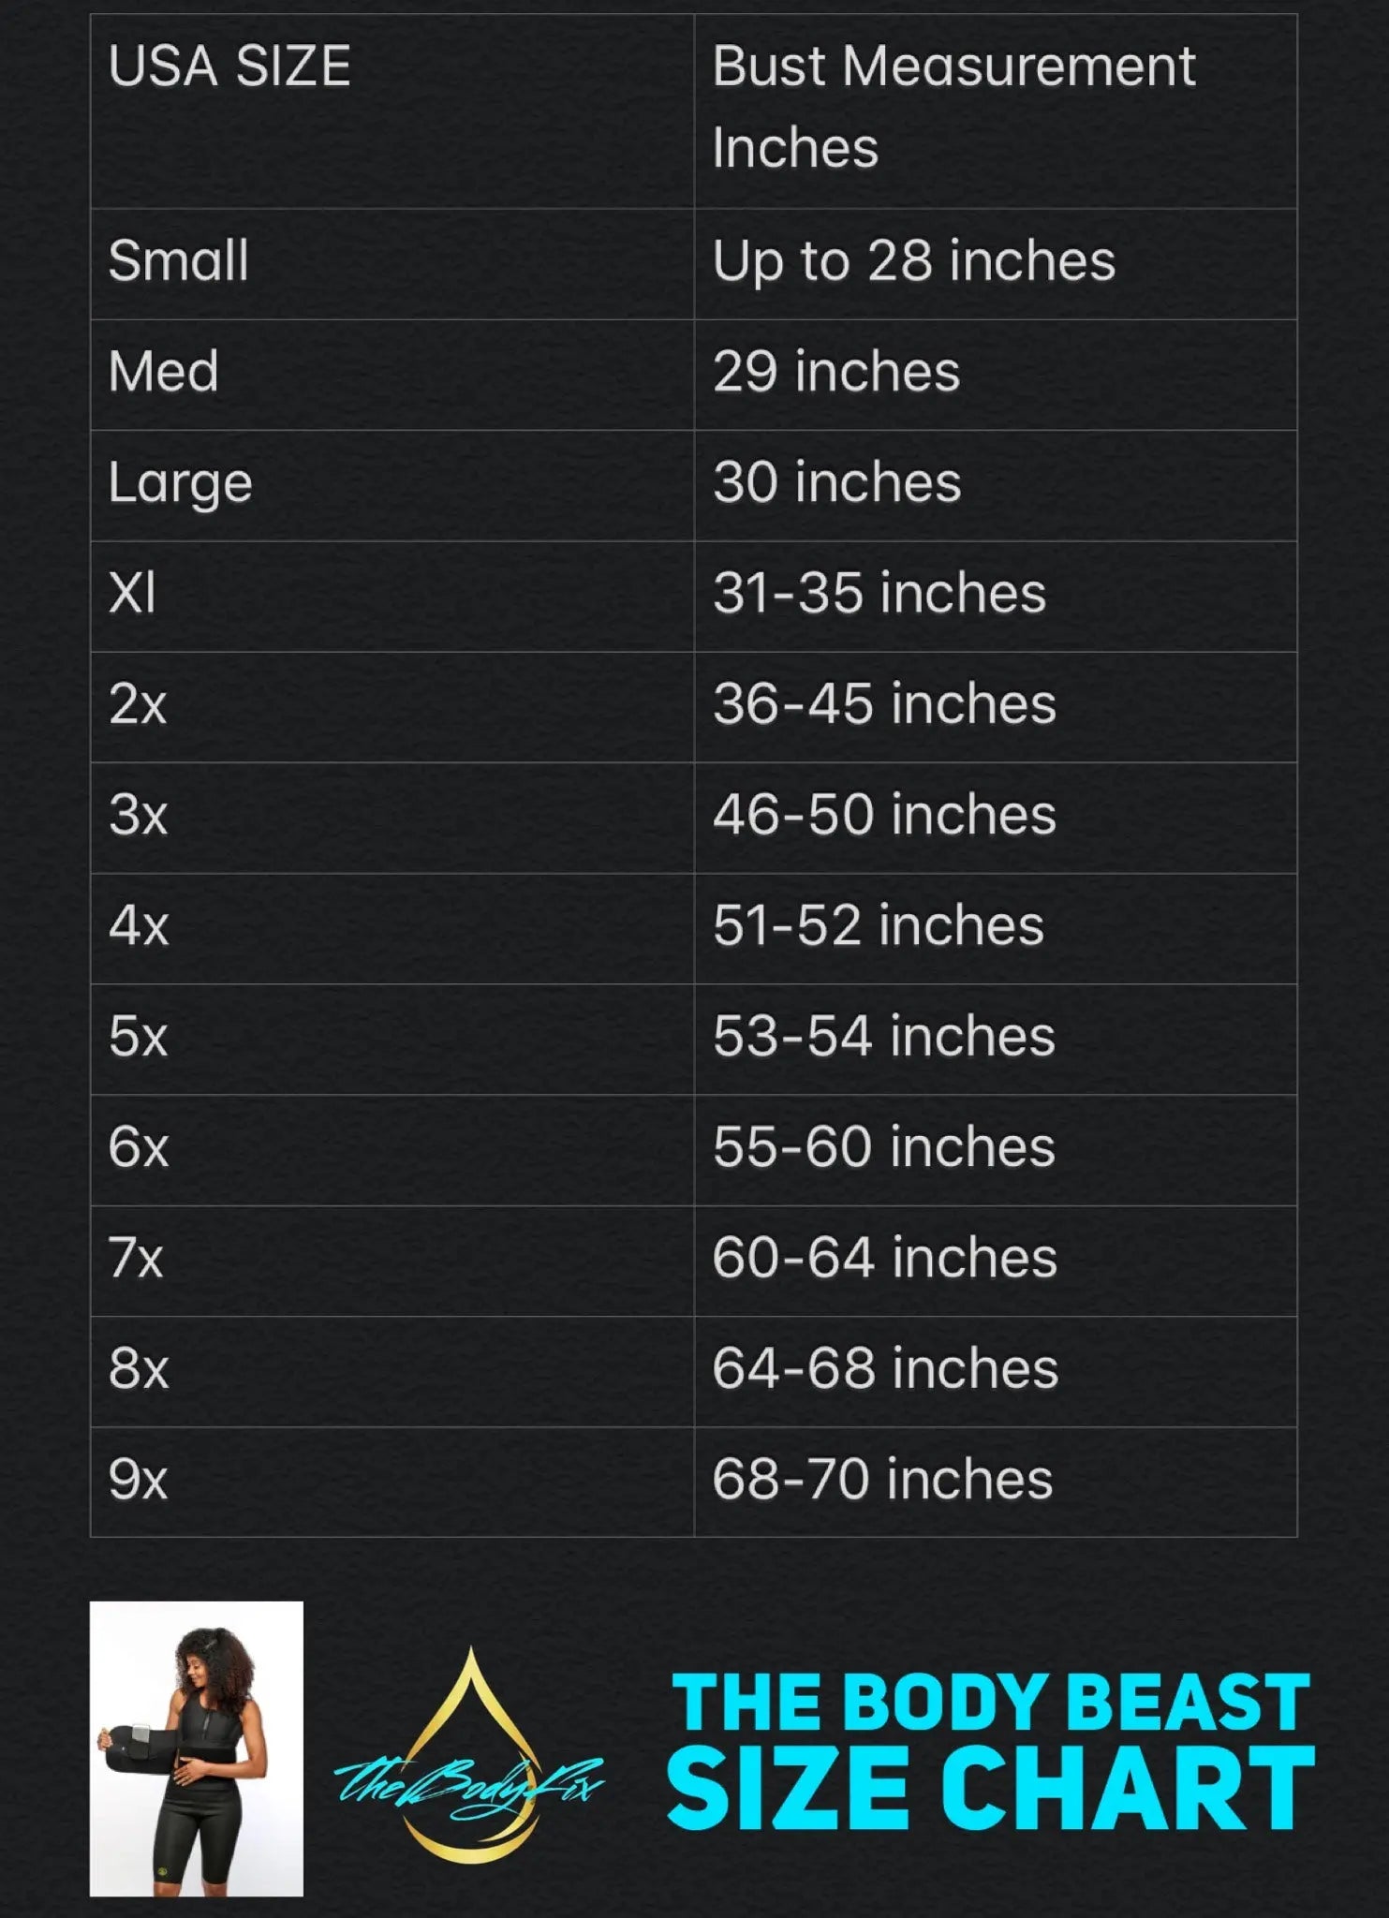Click the 'Up to 28 inches' cell
This screenshot has width=1389, height=1918.
[x=913, y=260]
